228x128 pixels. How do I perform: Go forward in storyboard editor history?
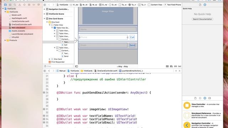(53, 5)
